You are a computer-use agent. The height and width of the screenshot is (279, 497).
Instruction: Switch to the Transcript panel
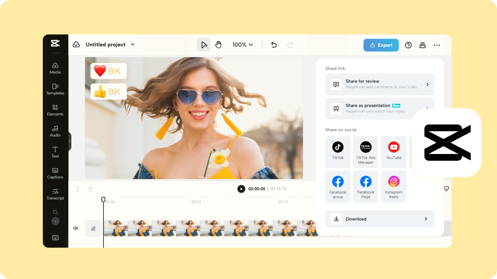55,194
